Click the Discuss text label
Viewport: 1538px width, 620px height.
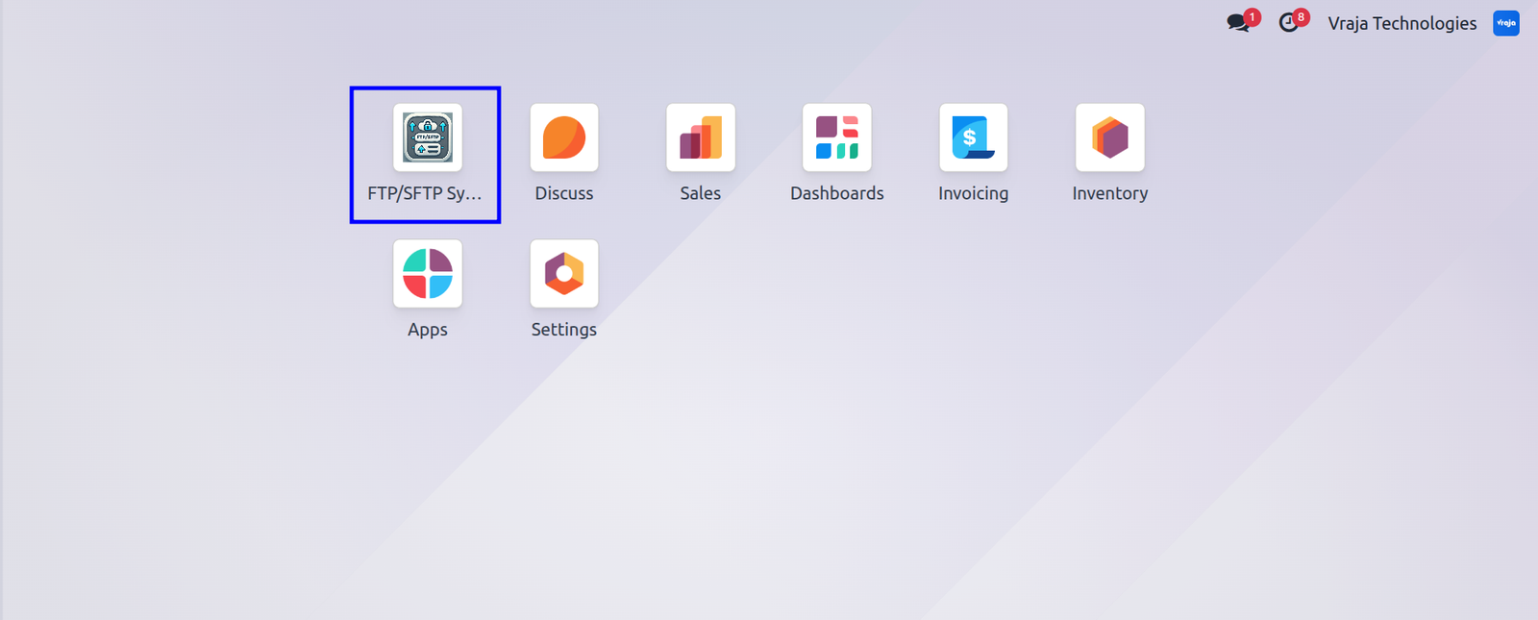pyautogui.click(x=564, y=193)
